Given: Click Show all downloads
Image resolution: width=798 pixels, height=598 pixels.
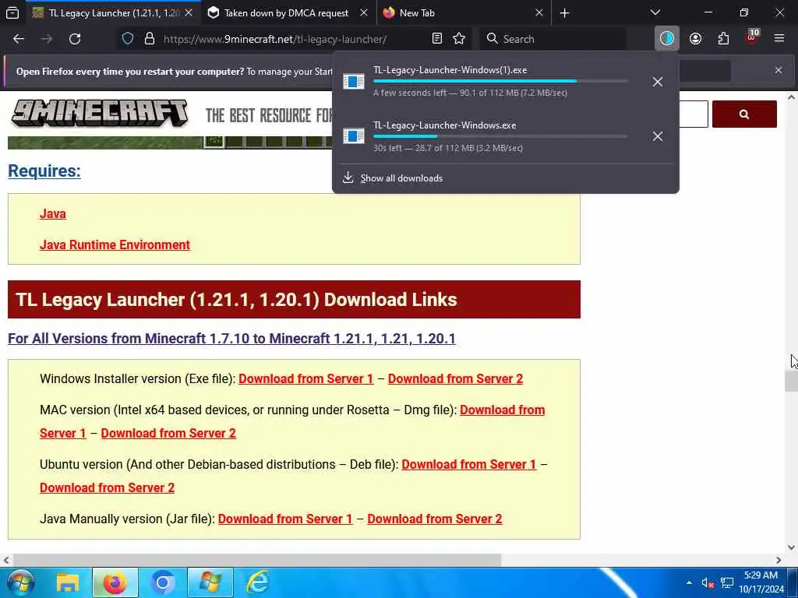Looking at the screenshot, I should point(401,178).
